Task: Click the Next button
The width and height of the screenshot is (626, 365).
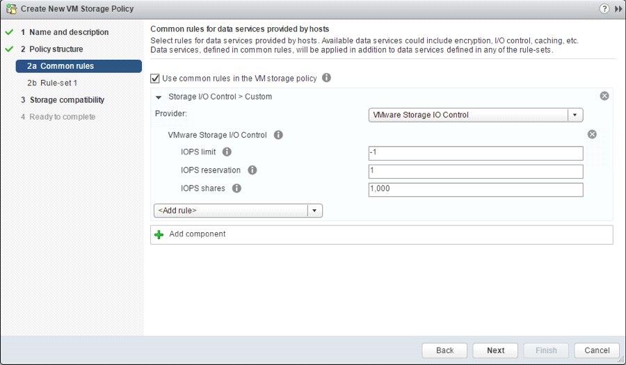Action: pos(495,350)
